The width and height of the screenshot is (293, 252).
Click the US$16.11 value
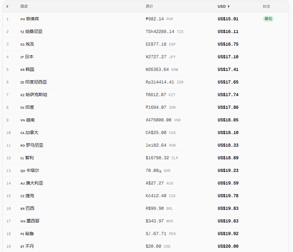(228, 32)
